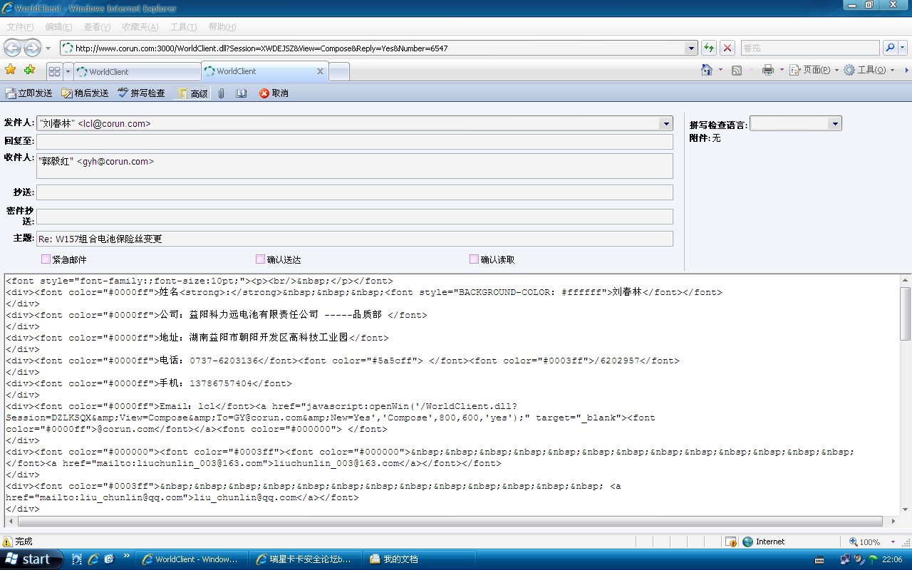Viewport: 912px width, 570px height.
Task: Open the Page (页面) menu
Action: point(815,70)
